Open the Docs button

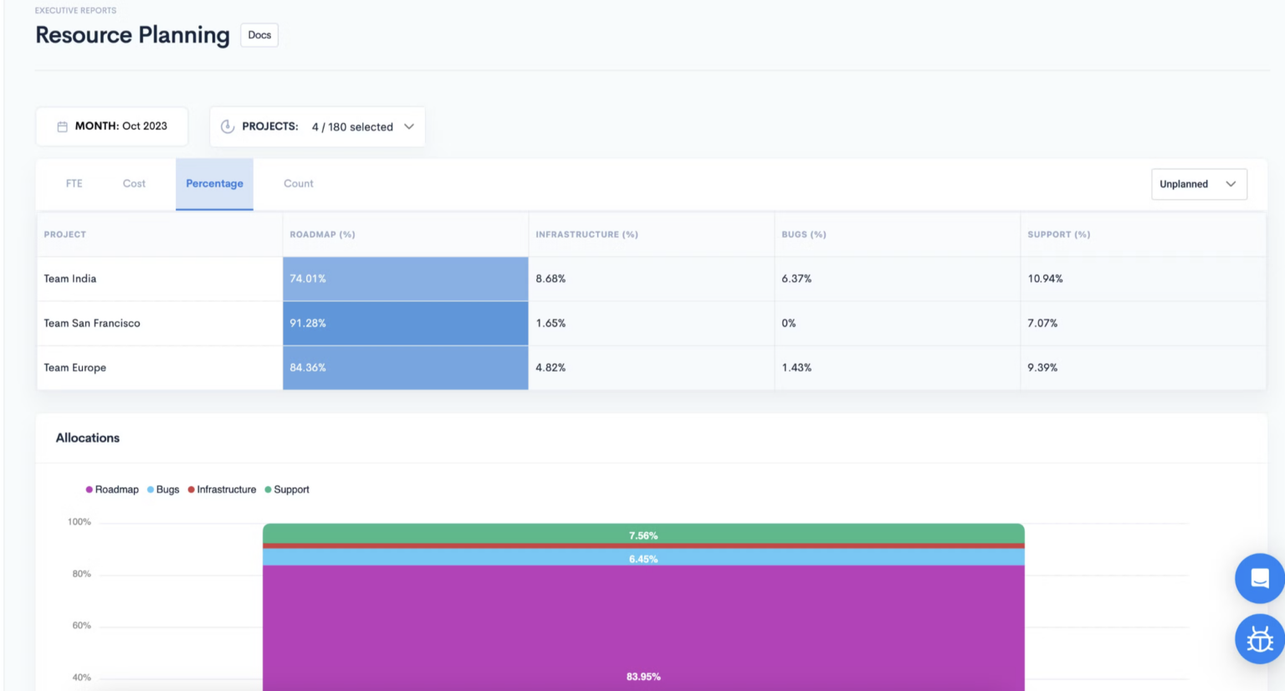point(259,35)
